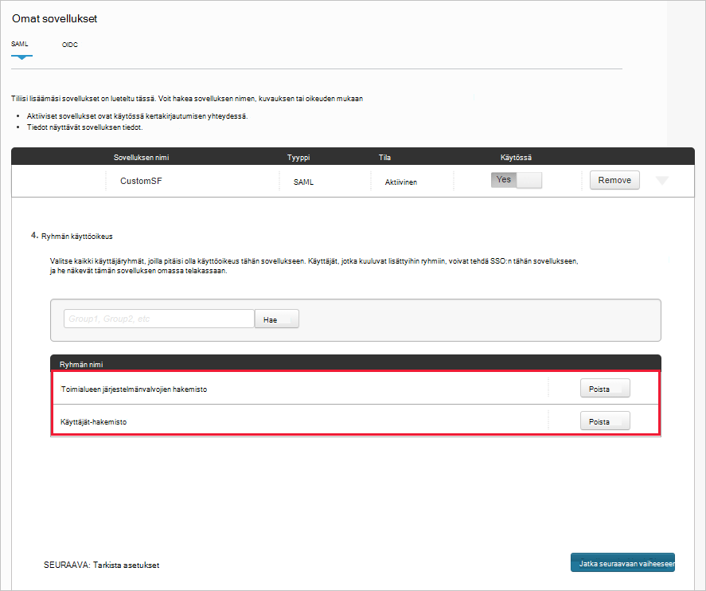Click the Ryhmän nimi header bar
Image resolution: width=706 pixels, height=591 pixels.
(85, 362)
